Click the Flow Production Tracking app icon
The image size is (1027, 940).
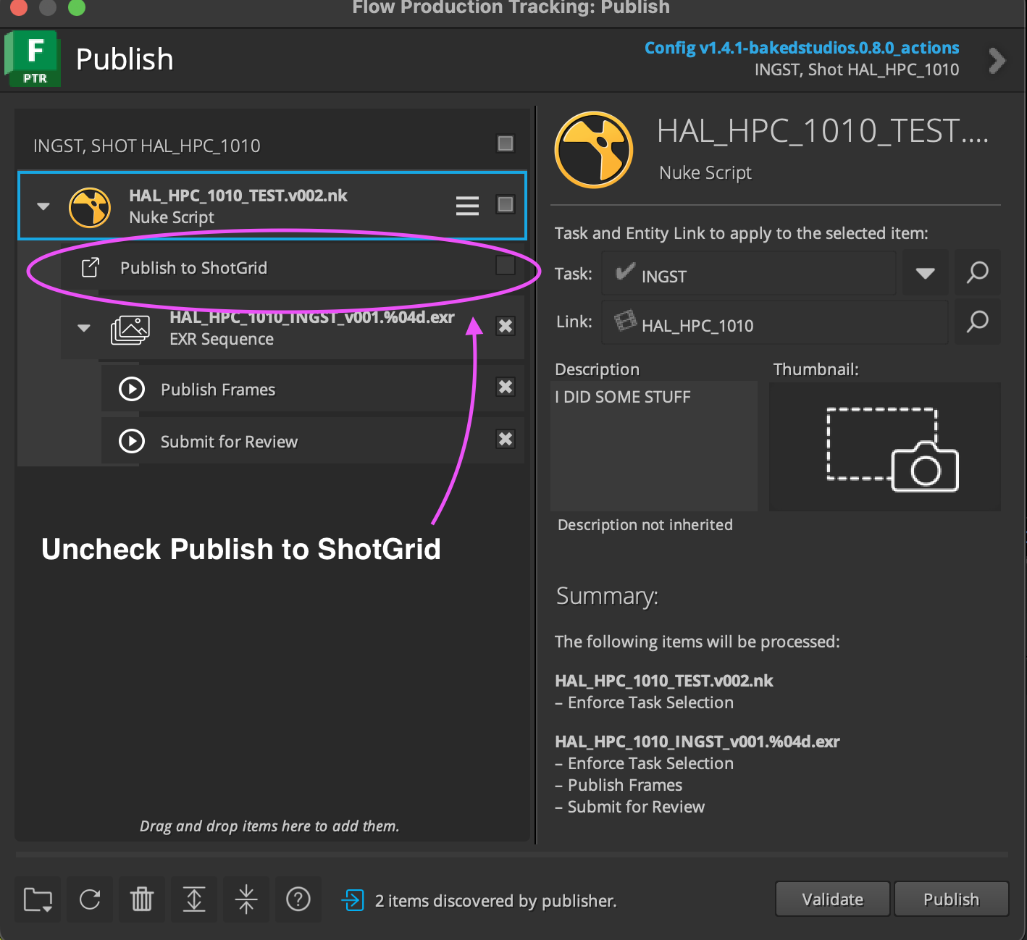pos(32,58)
